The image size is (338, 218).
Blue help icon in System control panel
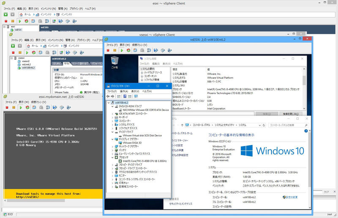click(x=306, y=131)
